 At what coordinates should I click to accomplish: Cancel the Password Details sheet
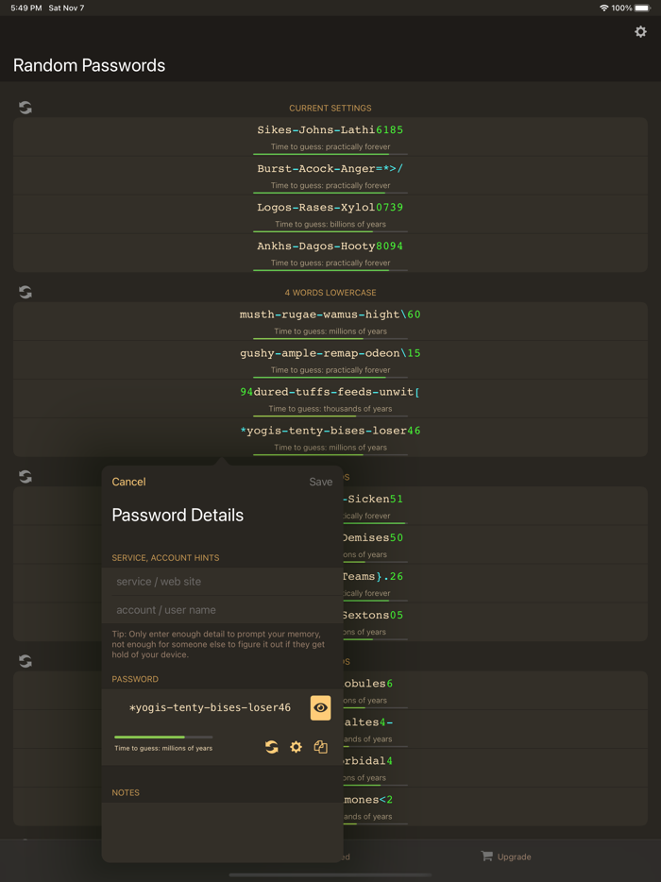pos(128,482)
